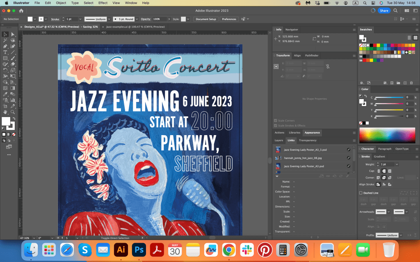Select the Type tool in the toolbar
420x262 pixels.
point(5,52)
